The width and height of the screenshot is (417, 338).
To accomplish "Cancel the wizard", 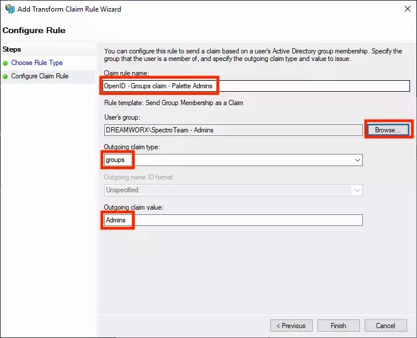I will pos(385,326).
